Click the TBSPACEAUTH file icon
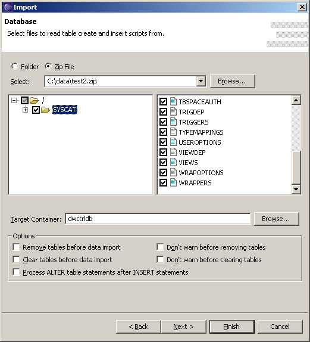Image resolution: width=310 pixels, height=342 pixels. (173, 101)
